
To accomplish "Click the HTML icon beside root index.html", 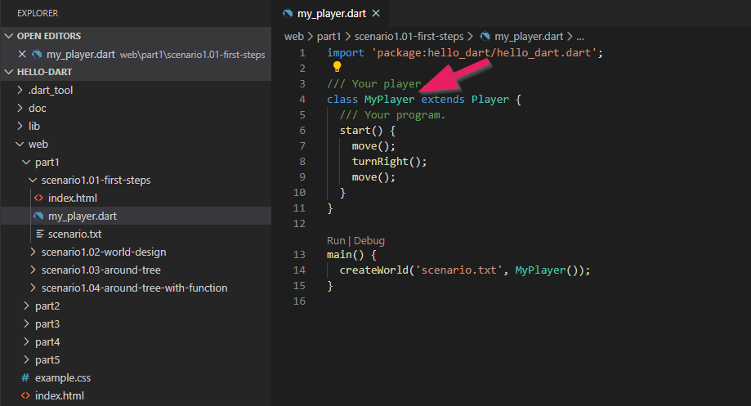I will [x=25, y=396].
